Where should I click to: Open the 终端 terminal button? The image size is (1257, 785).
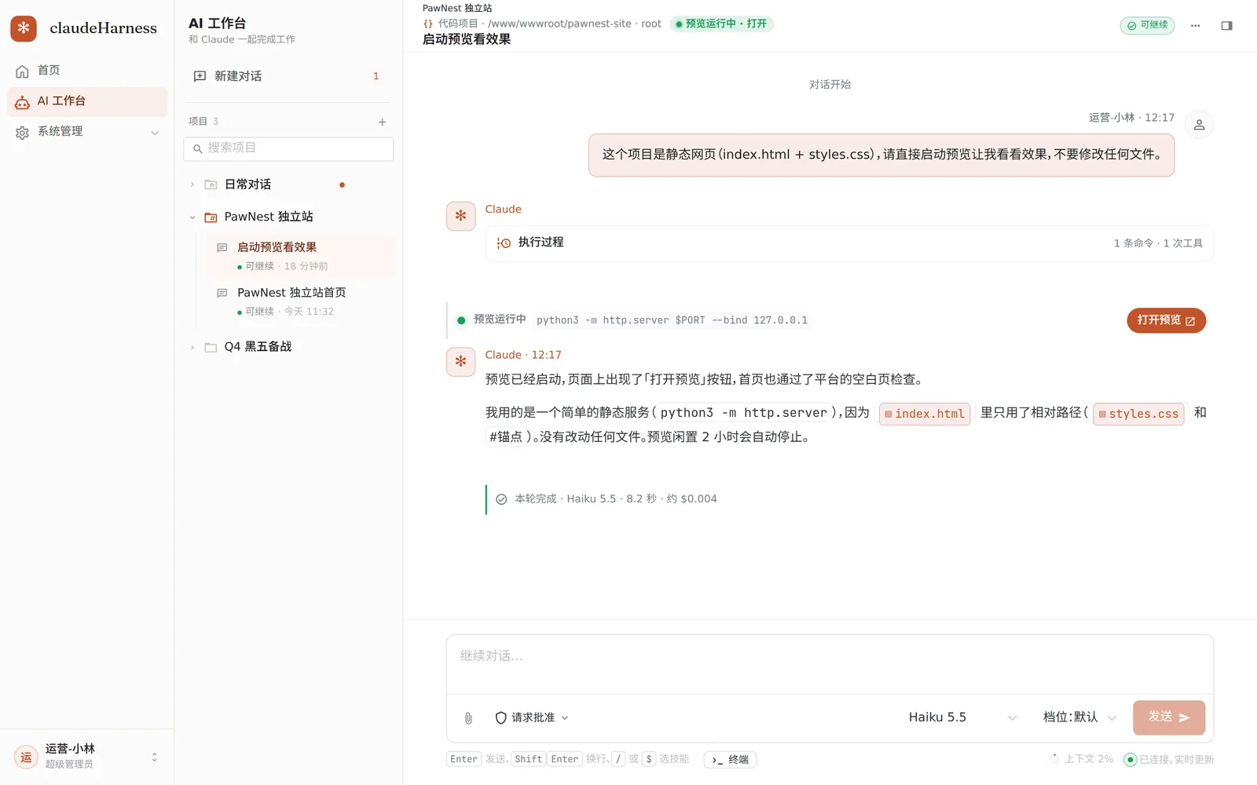[x=730, y=760]
